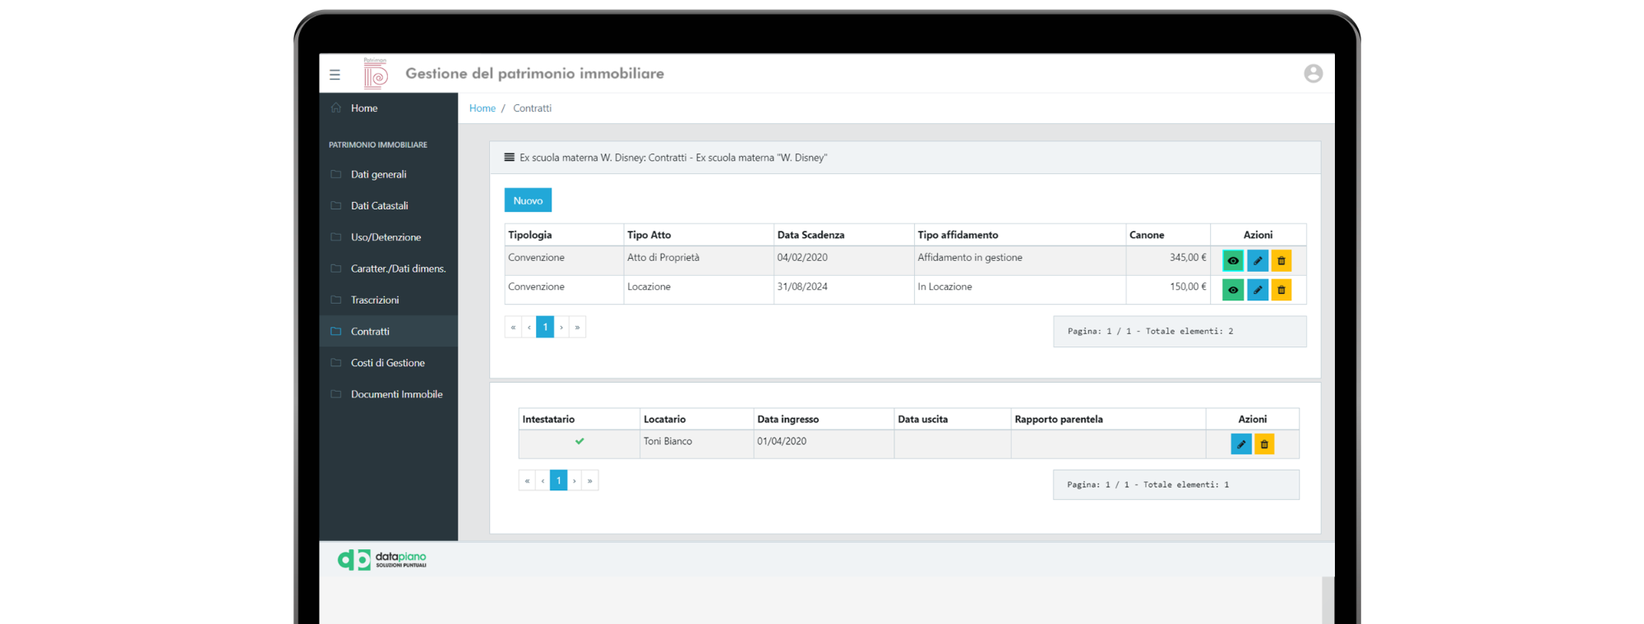Open Dati Catastali in sidebar
This screenshot has height=624, width=1644.
(x=379, y=206)
